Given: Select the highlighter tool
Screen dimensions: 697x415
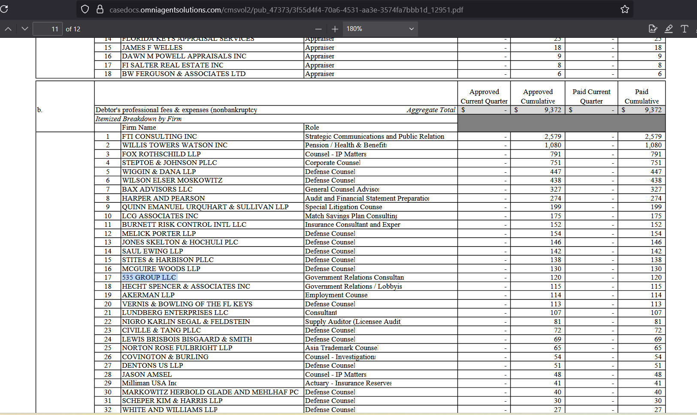Looking at the screenshot, I should pyautogui.click(x=669, y=29).
